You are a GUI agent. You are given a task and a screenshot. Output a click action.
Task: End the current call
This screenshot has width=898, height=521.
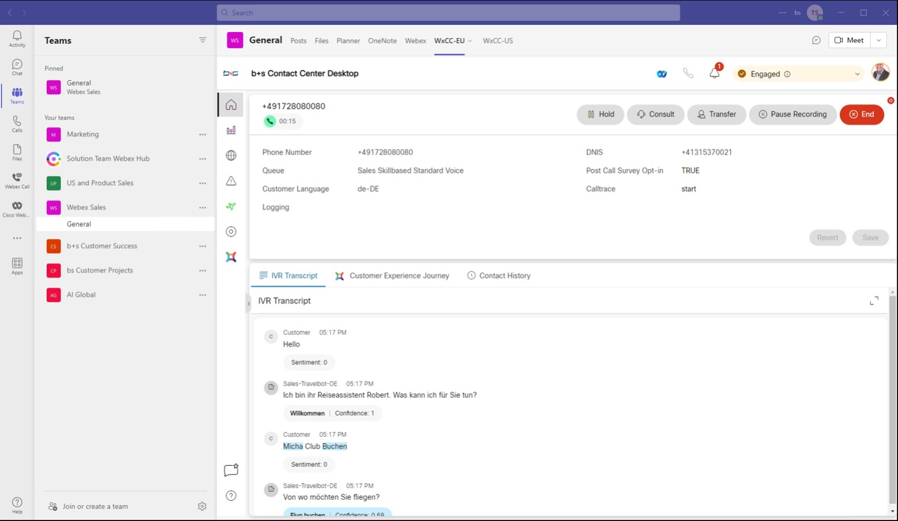862,114
